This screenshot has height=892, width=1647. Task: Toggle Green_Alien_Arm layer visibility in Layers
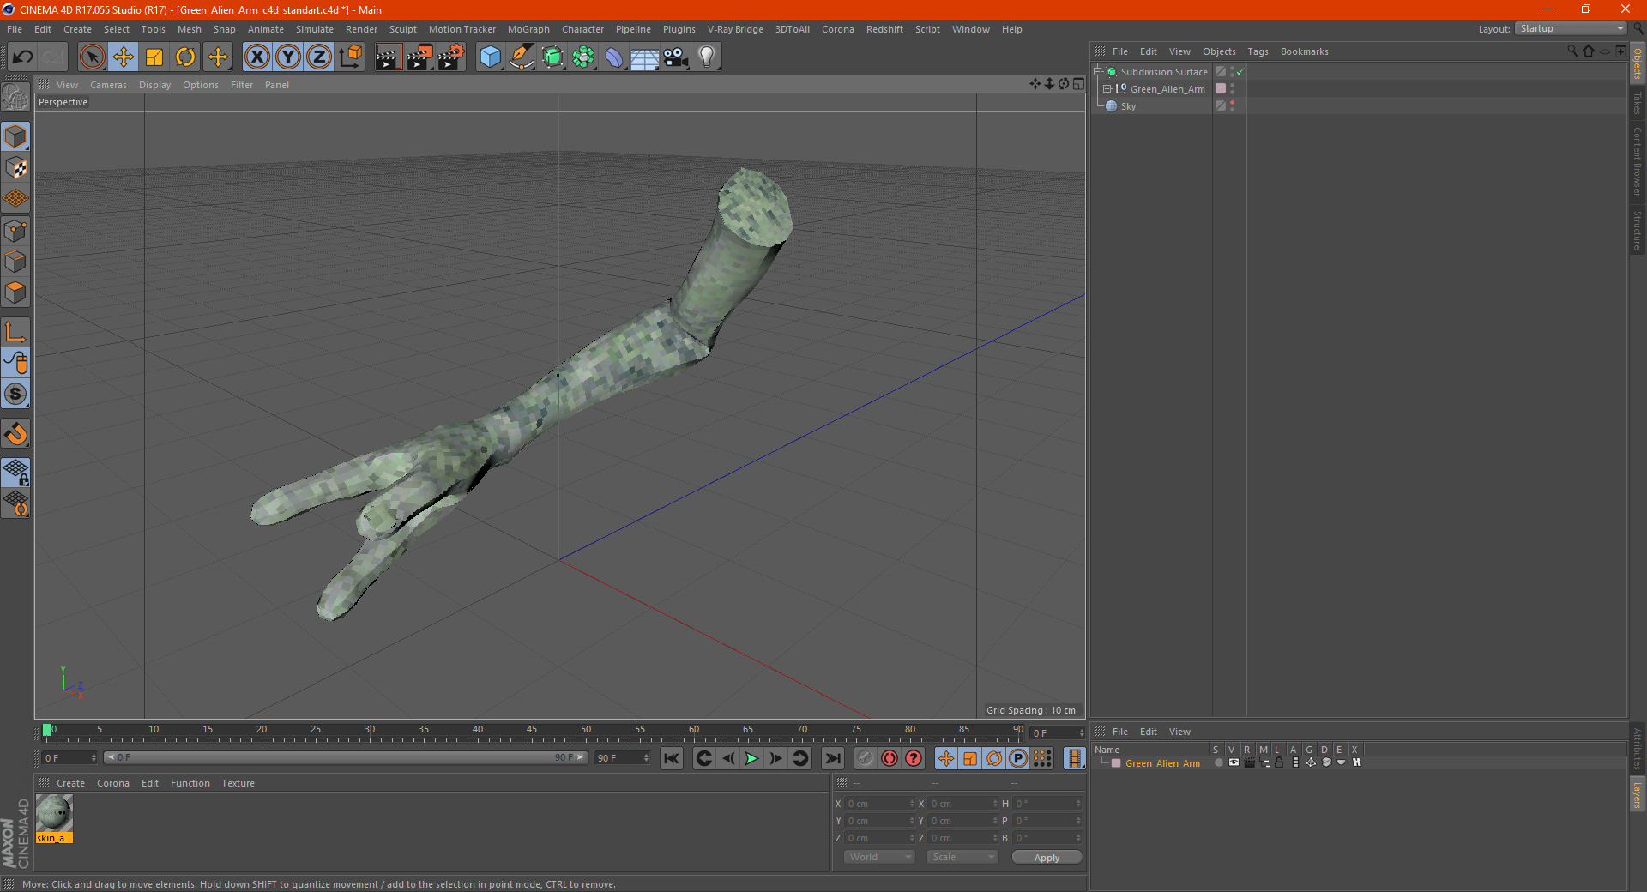click(x=1234, y=762)
